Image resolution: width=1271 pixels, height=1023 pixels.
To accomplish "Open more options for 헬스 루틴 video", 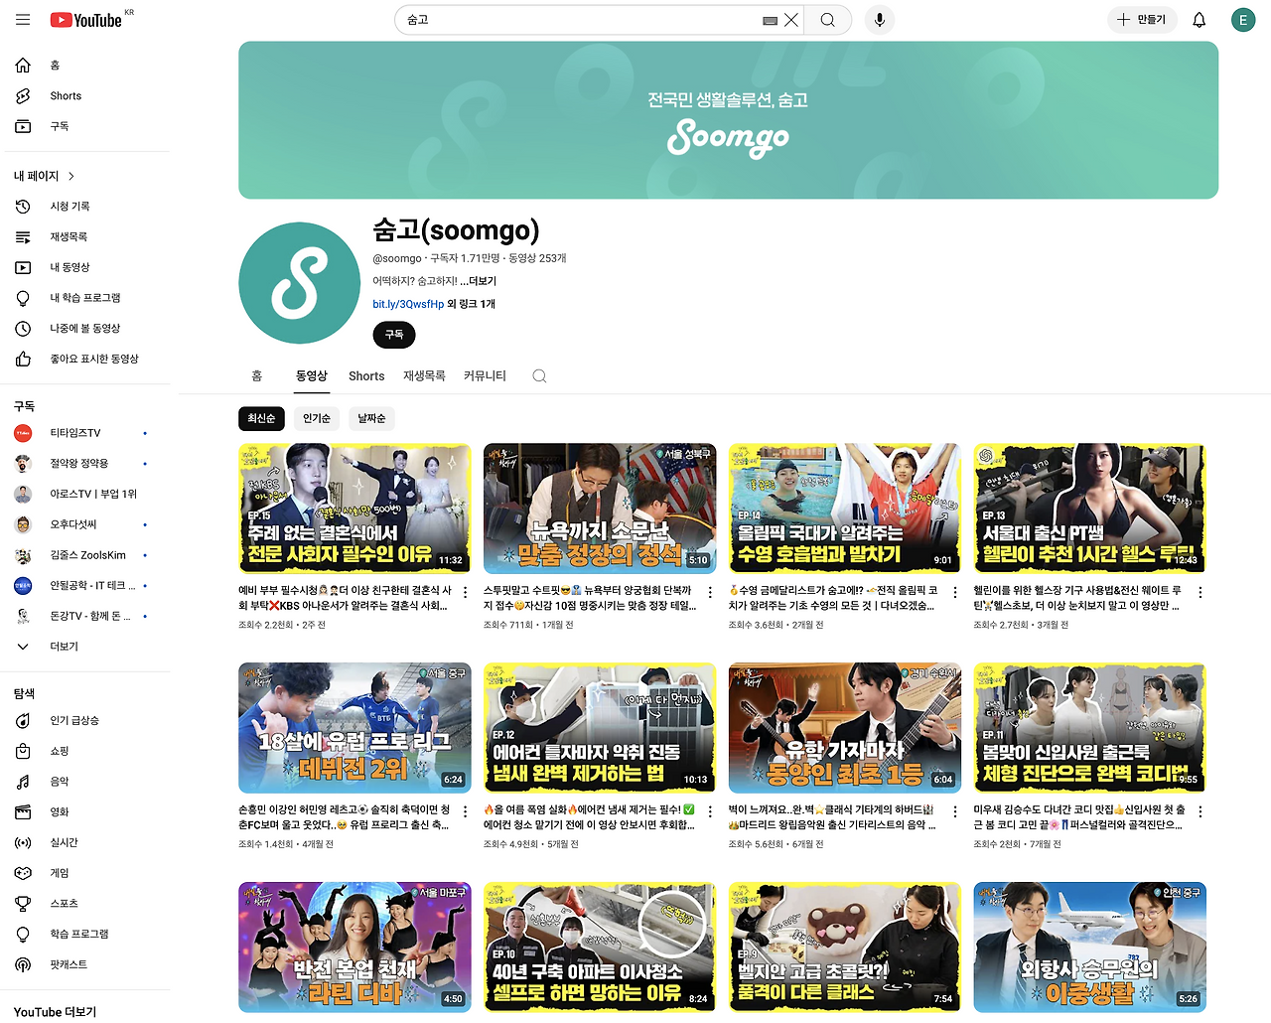I will 1200,592.
